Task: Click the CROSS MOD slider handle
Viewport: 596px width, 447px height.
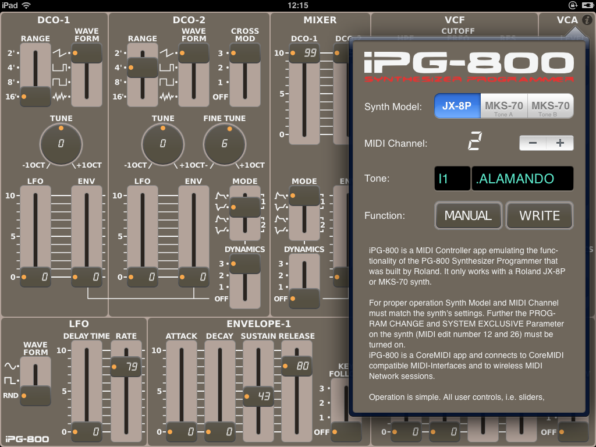Action: pos(245,53)
